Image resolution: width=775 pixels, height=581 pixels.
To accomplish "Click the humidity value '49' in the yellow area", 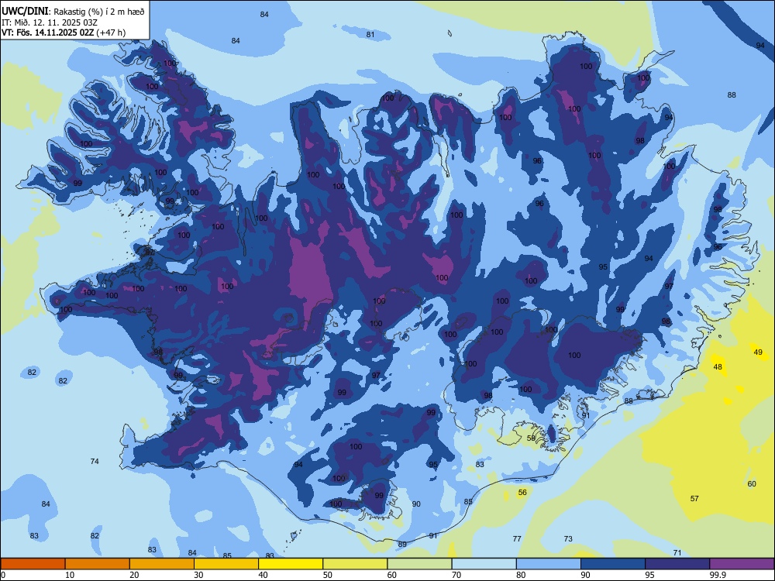I will pyautogui.click(x=758, y=352).
